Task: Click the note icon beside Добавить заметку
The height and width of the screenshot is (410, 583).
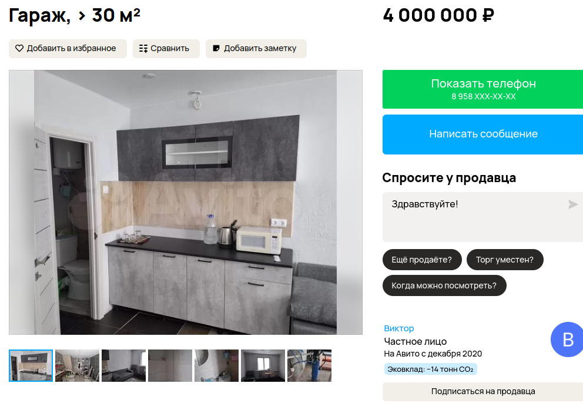Action: [x=216, y=48]
